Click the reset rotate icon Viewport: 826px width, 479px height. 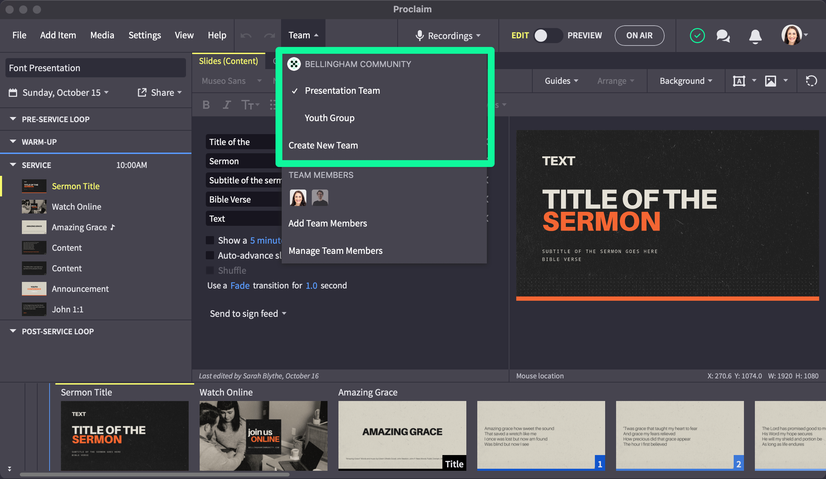811,81
